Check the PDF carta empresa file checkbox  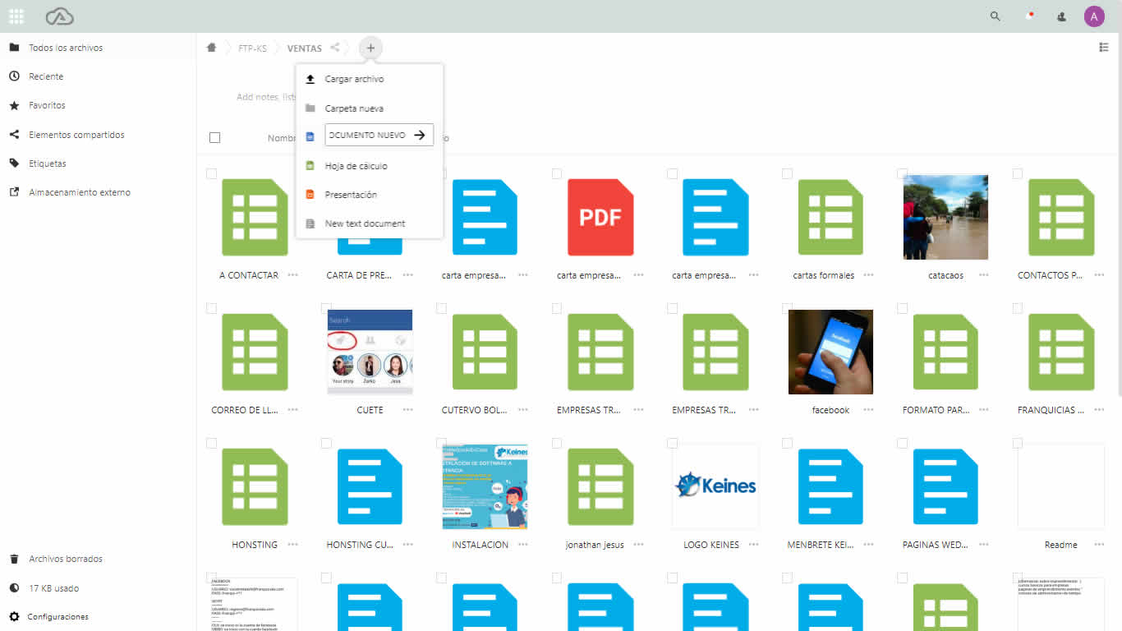click(556, 173)
